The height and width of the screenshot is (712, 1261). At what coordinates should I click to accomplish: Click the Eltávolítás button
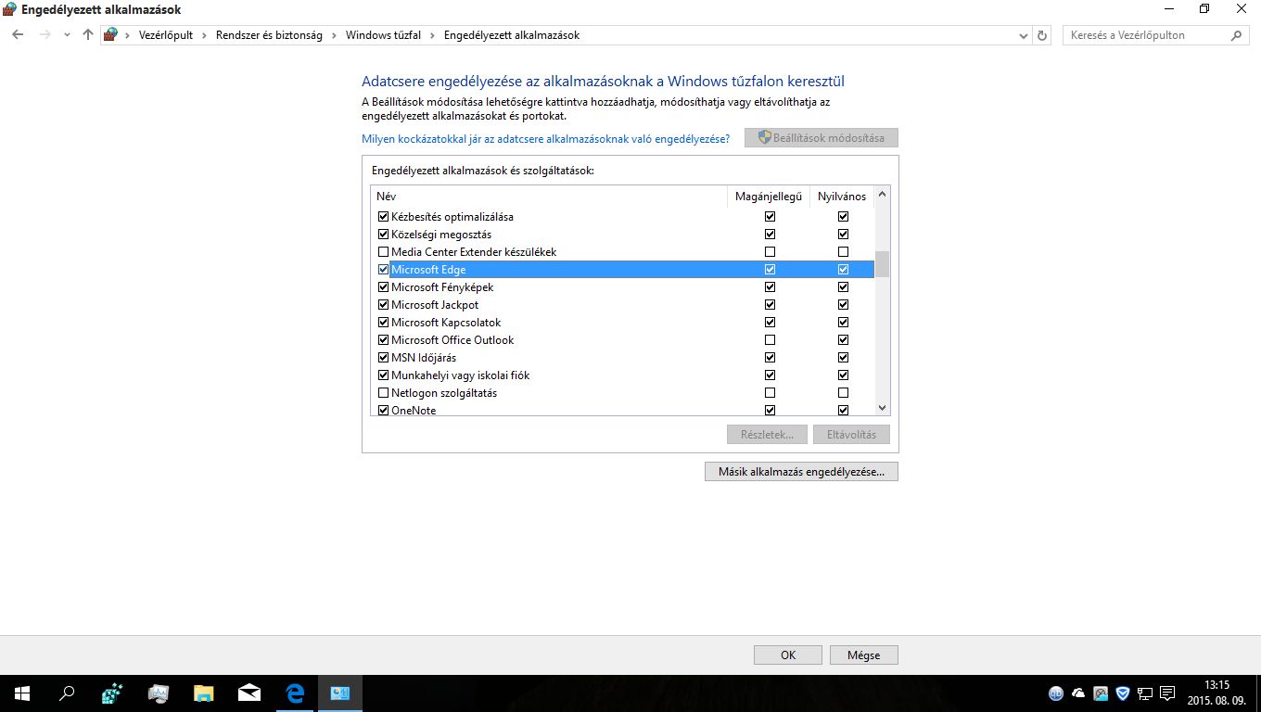click(x=851, y=434)
